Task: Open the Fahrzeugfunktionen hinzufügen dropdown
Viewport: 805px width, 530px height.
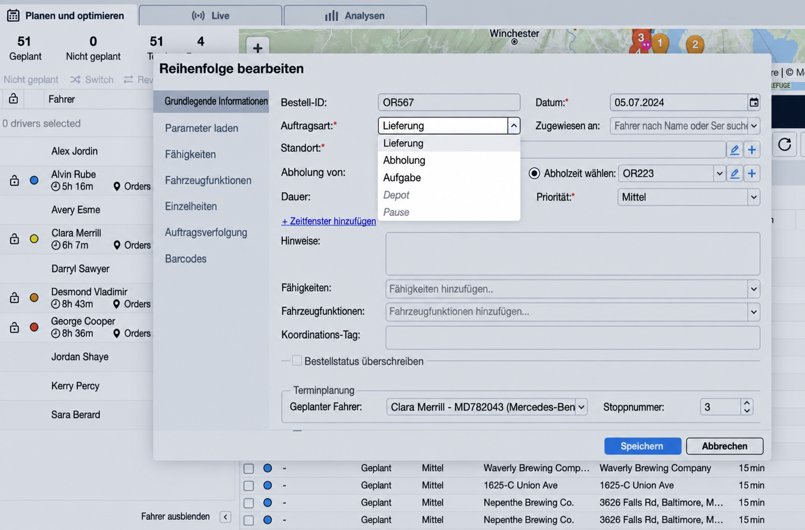Action: (x=754, y=312)
